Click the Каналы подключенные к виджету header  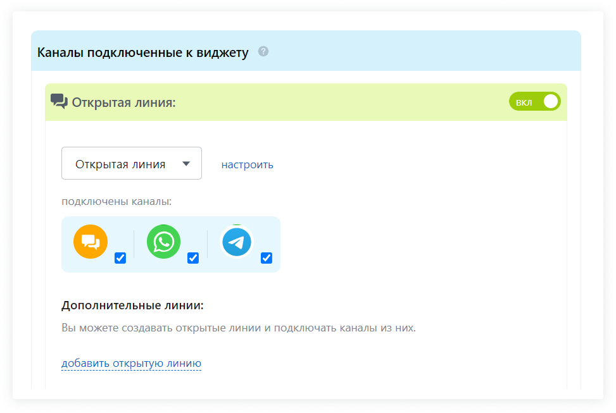point(142,52)
